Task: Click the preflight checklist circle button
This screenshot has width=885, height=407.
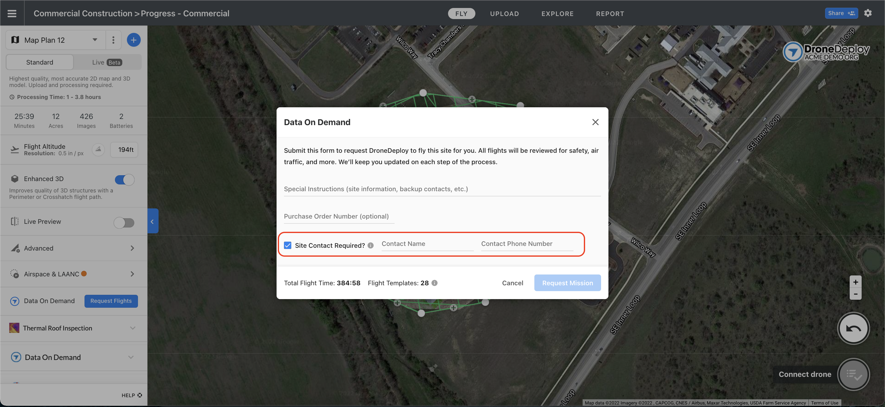Action: click(x=853, y=374)
